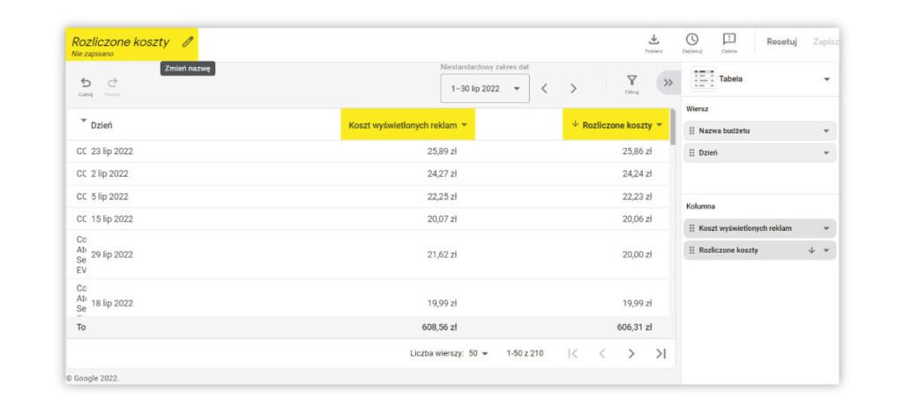Collapse side panel with double chevron
This screenshot has width=903, height=406.
click(668, 83)
